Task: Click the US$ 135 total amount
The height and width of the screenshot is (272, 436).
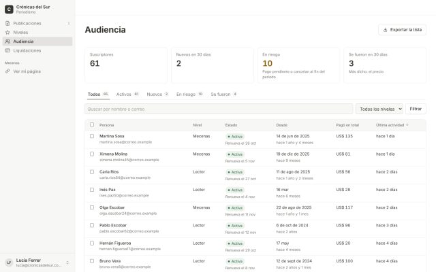Action: coord(344,136)
